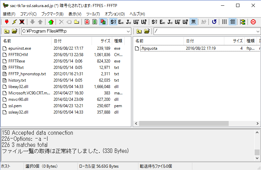Open the ヘルプ(H) menu
This screenshot has width=261, height=170.
[x=137, y=14]
